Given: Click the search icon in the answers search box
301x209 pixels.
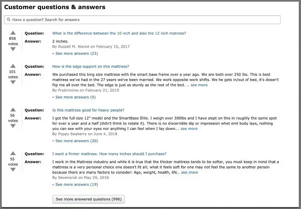Looking at the screenshot, I should click(x=9, y=20).
